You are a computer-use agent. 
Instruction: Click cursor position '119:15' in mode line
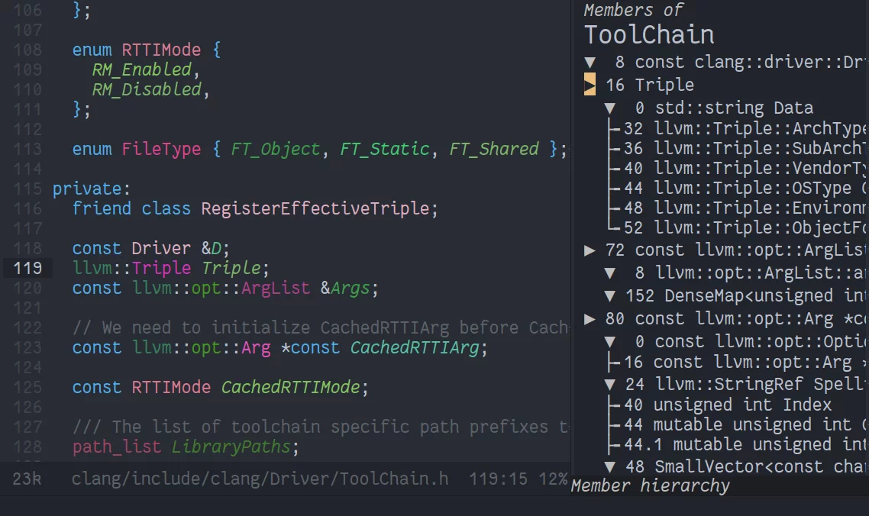point(498,479)
